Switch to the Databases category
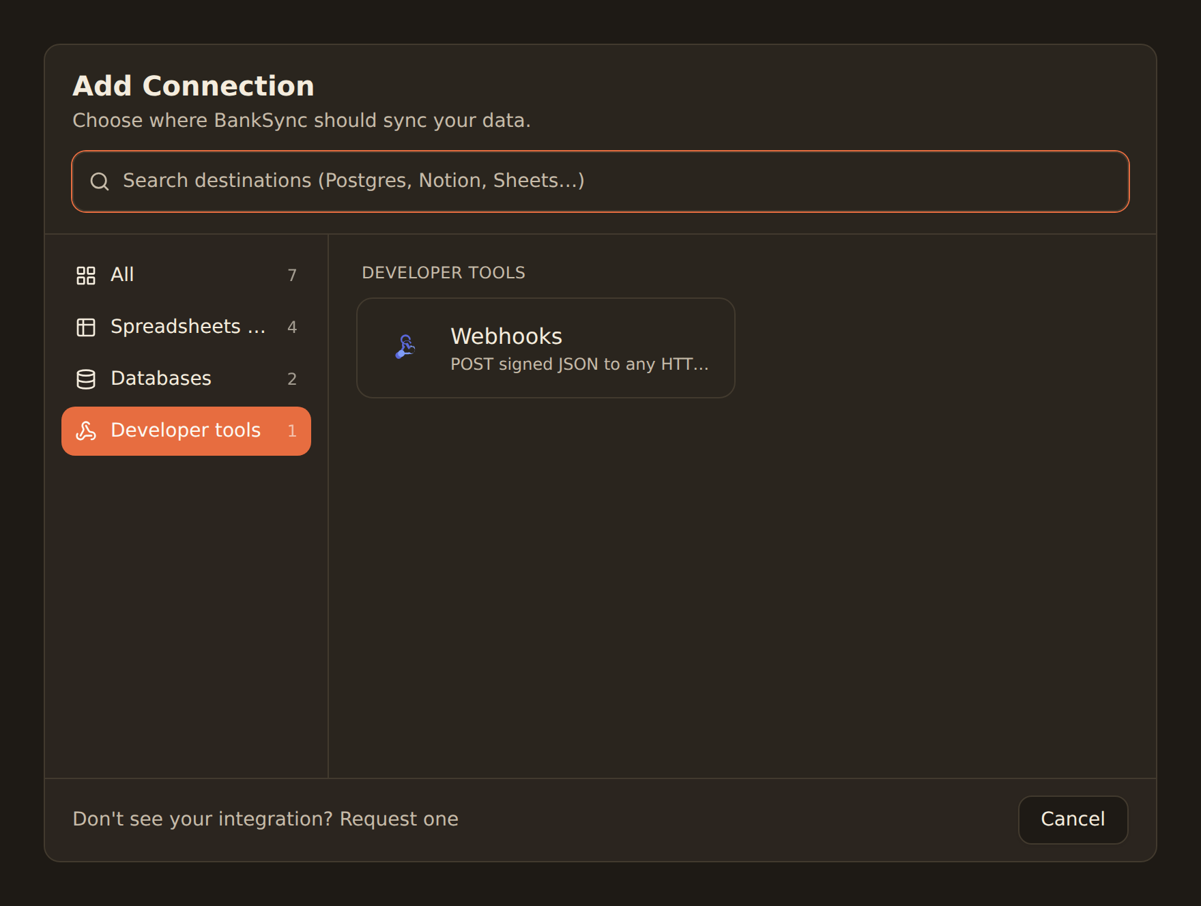 coord(186,379)
